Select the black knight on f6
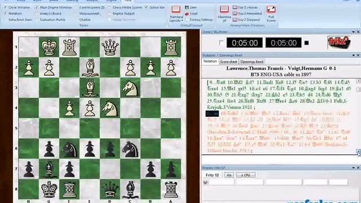 [69, 149]
